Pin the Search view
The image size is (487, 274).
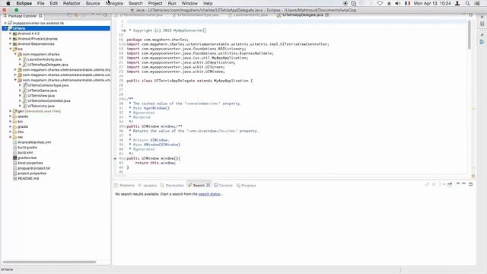coord(450,184)
